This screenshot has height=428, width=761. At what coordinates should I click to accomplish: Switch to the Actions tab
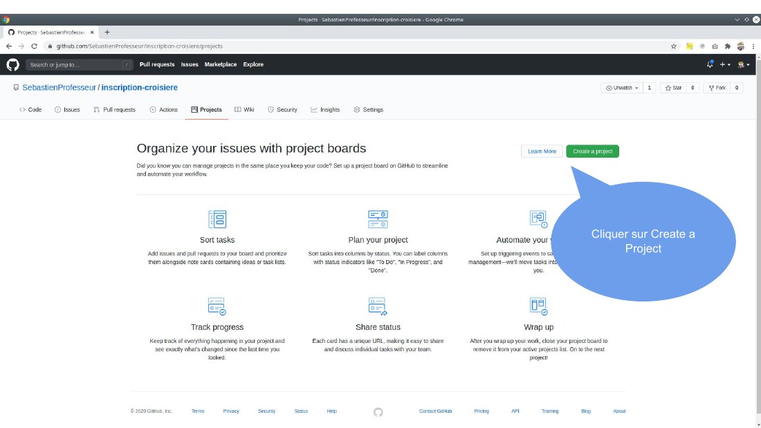(x=163, y=110)
